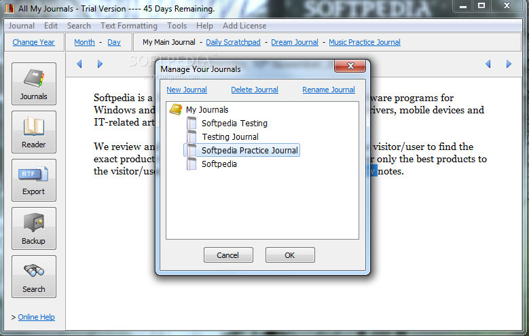This screenshot has height=336, width=529.
Task: Go to previous entry with first left arrow
Action: pyautogui.click(x=79, y=64)
